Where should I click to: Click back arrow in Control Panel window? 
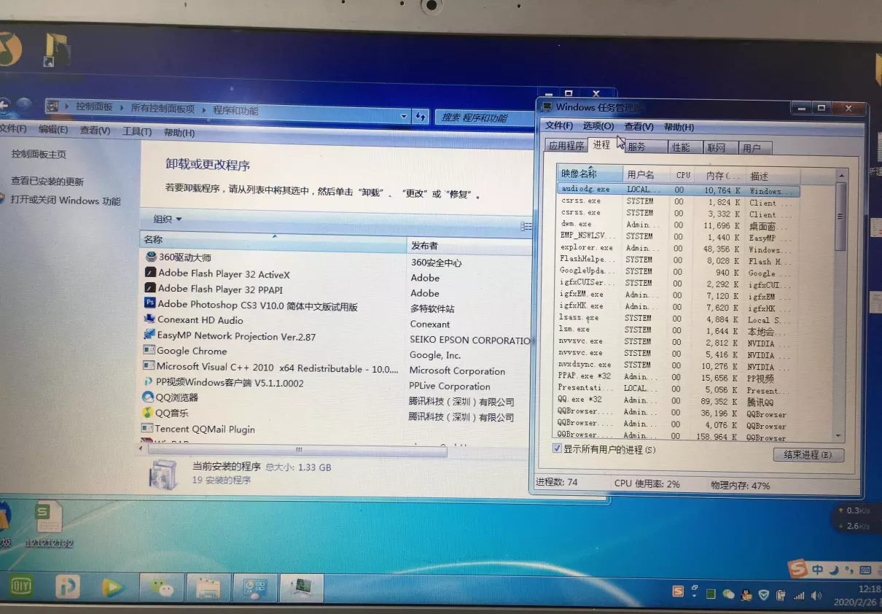(x=4, y=106)
